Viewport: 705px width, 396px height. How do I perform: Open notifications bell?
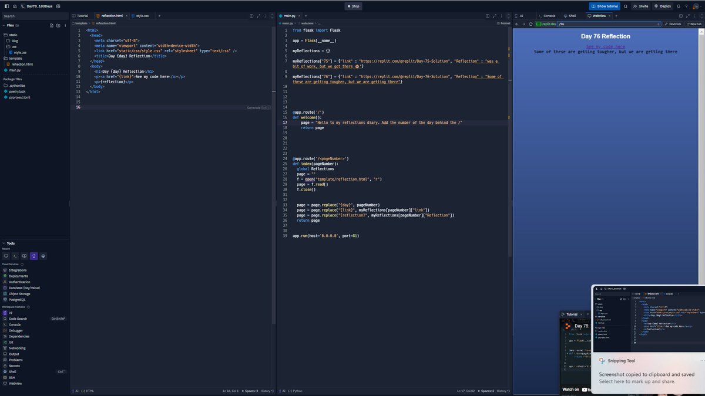(x=679, y=6)
